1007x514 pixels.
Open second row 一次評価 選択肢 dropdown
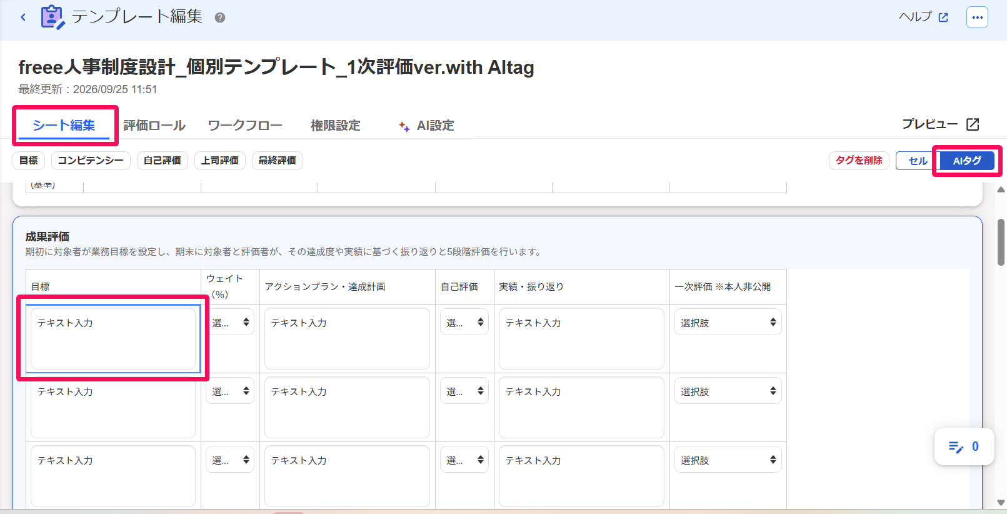(x=728, y=391)
